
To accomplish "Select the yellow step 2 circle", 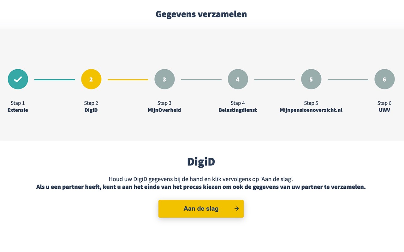I will (x=91, y=79).
